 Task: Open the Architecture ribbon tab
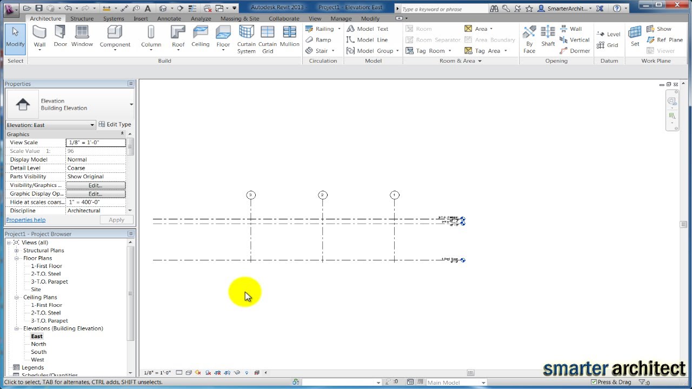click(x=45, y=18)
